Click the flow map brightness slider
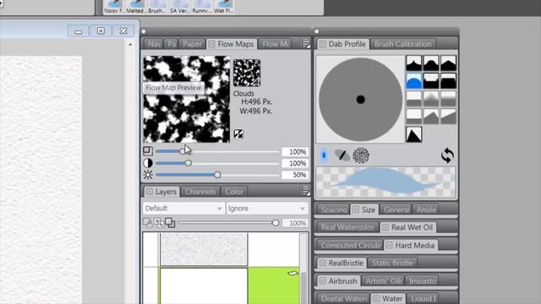This screenshot has height=304, width=541. point(217,175)
